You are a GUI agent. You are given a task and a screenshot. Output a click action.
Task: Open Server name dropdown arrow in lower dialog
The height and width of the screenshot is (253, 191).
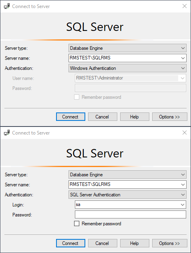(183, 184)
